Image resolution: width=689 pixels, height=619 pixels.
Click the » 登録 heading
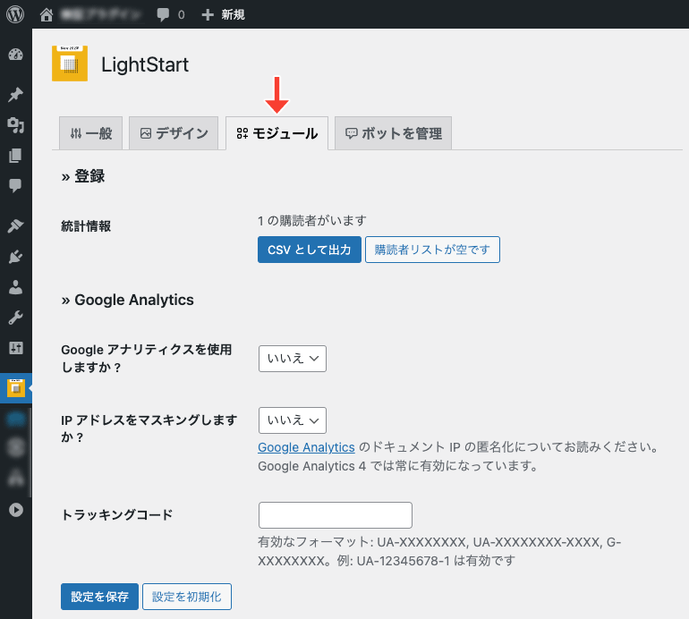pyautogui.click(x=83, y=176)
